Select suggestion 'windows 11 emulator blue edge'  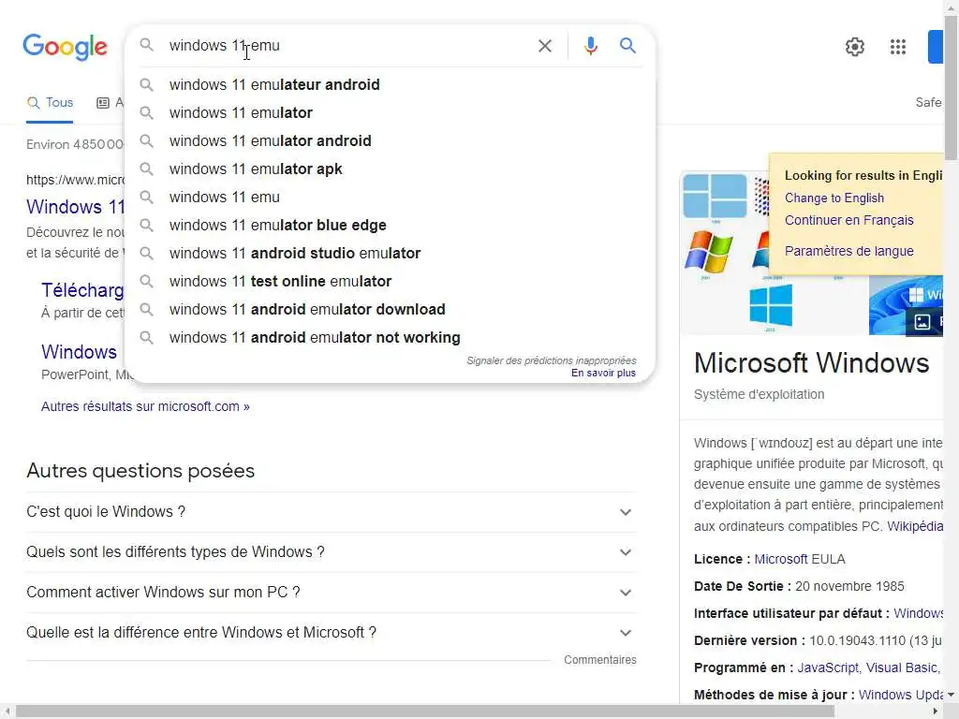[390, 225]
